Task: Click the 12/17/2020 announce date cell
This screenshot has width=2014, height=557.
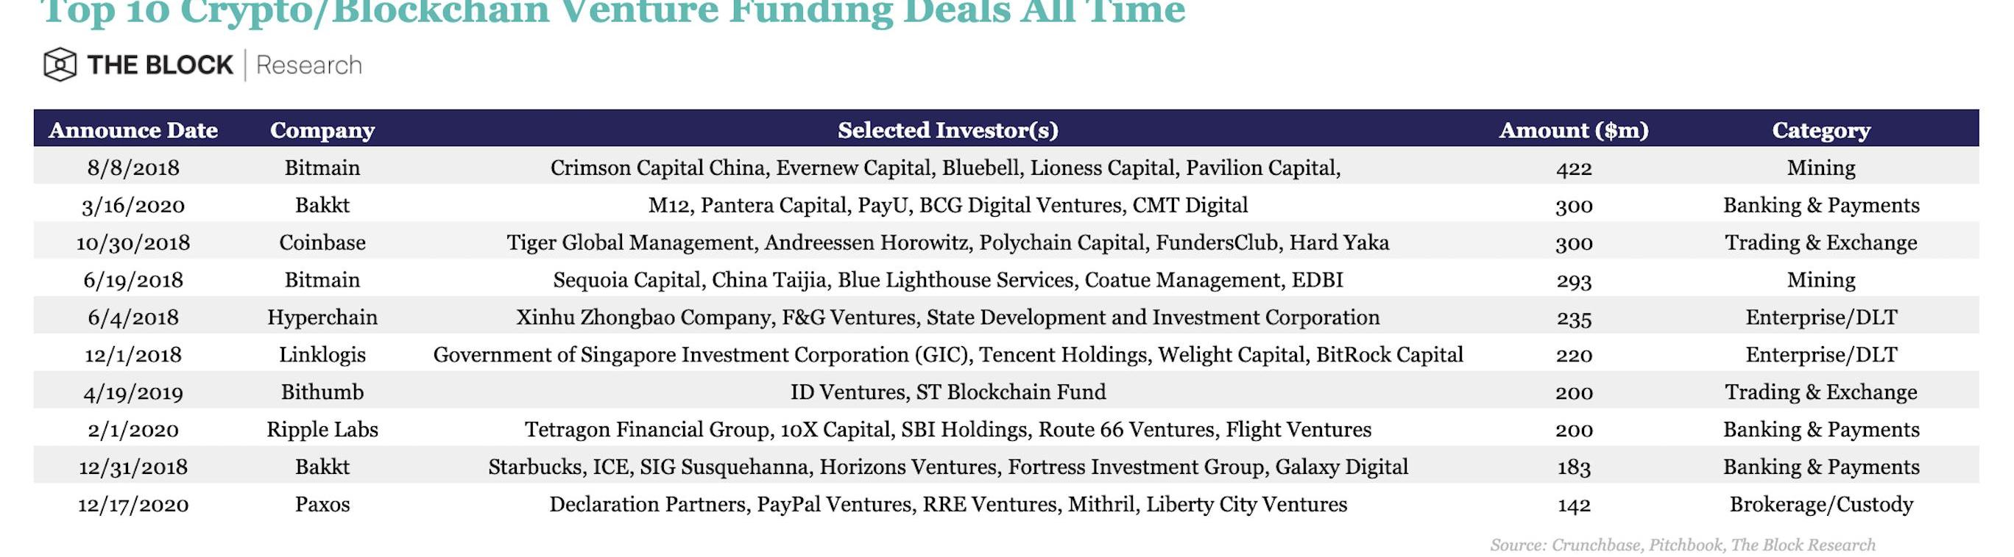Action: click(133, 504)
